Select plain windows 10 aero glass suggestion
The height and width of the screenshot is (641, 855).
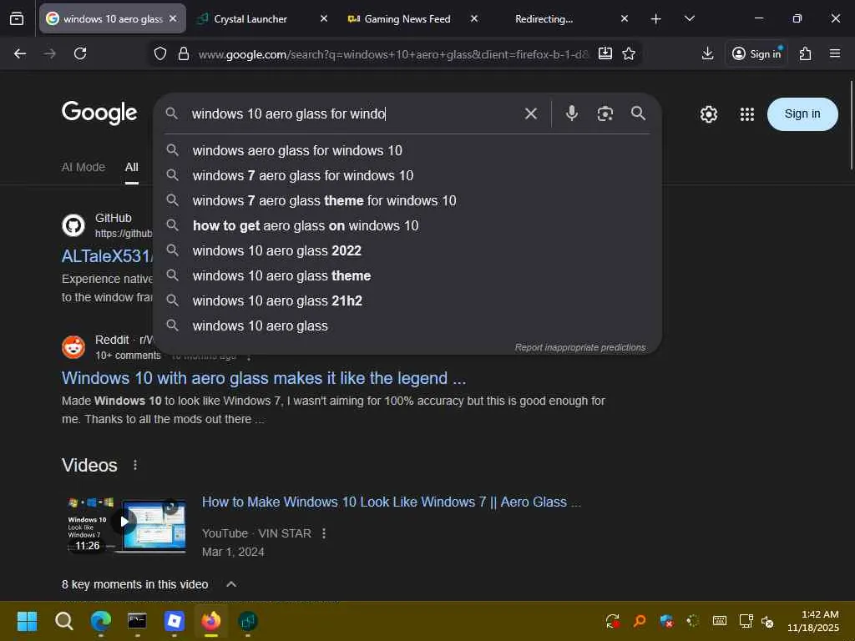pos(407,326)
